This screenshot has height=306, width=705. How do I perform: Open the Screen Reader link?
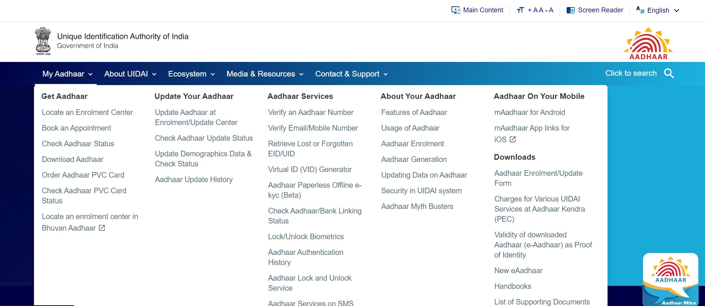coord(600,10)
